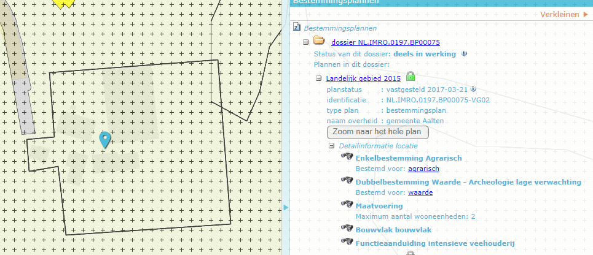Click Bestemmingsplannen italic tree heading

340,28
